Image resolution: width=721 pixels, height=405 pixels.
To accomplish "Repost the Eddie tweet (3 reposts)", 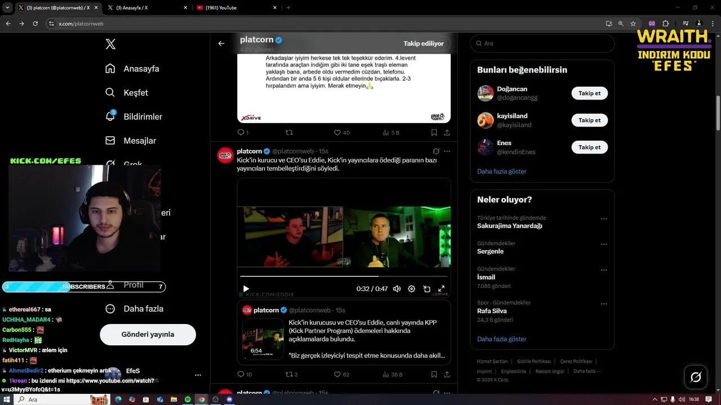I will click(x=291, y=374).
